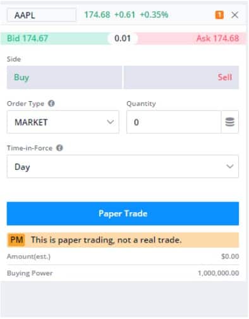
Task: Click the PM paper trading badge
Action: (16, 240)
